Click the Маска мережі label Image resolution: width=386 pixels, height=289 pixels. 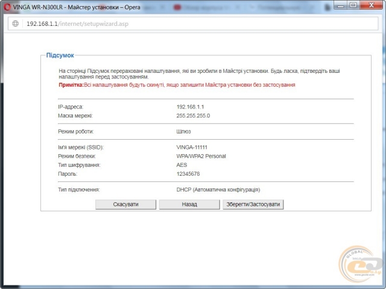[x=75, y=116]
